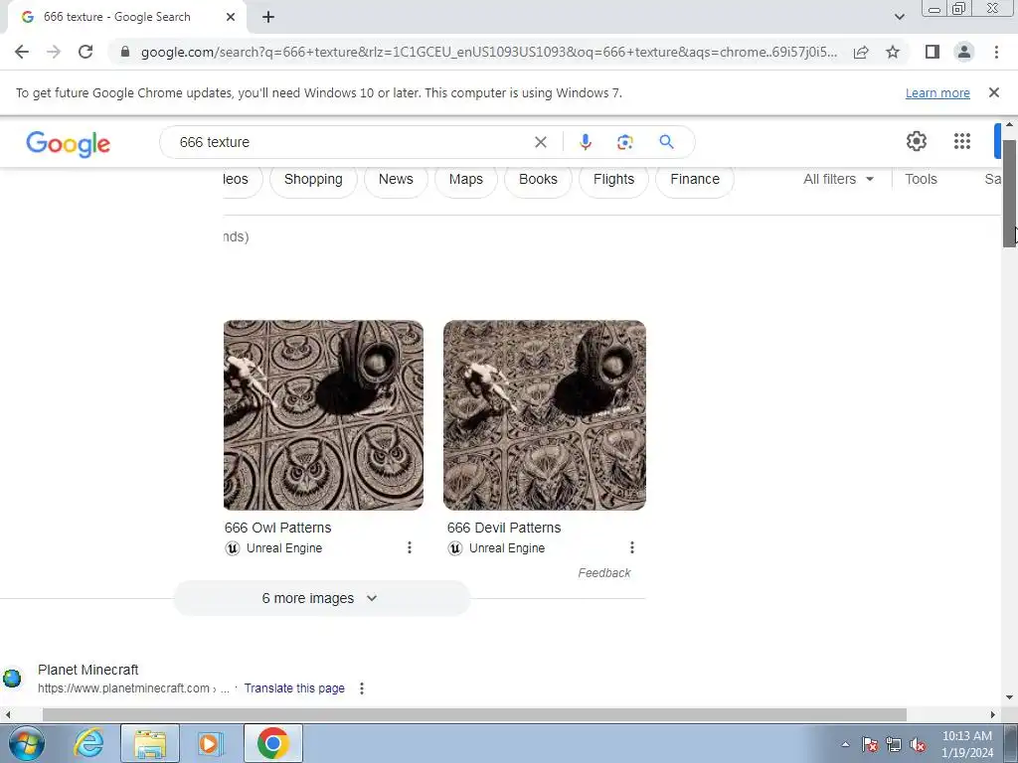Switch to the Flights filter
The width and height of the screenshot is (1018, 763).
[613, 180]
